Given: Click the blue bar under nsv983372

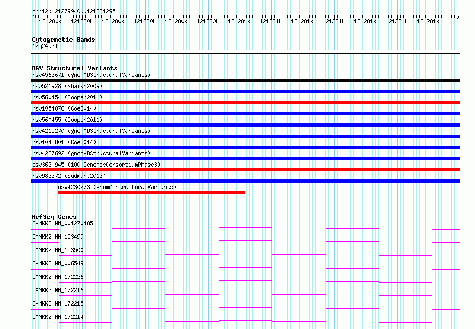Looking at the screenshot, I should [246, 181].
